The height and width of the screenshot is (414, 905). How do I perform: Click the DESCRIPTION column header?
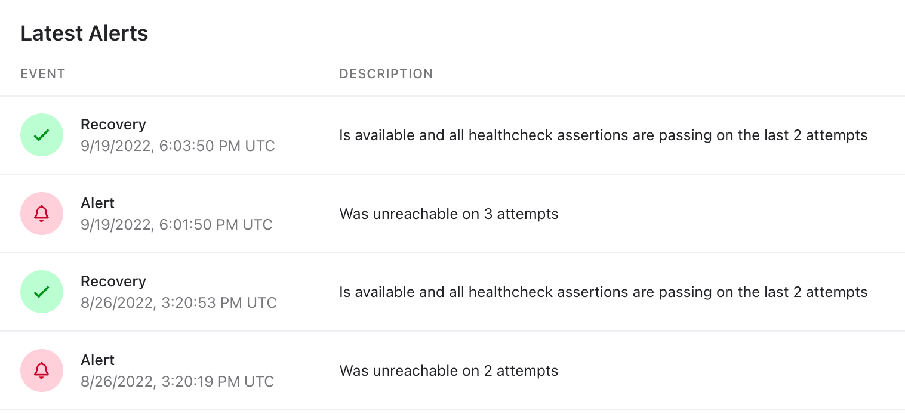(x=386, y=74)
